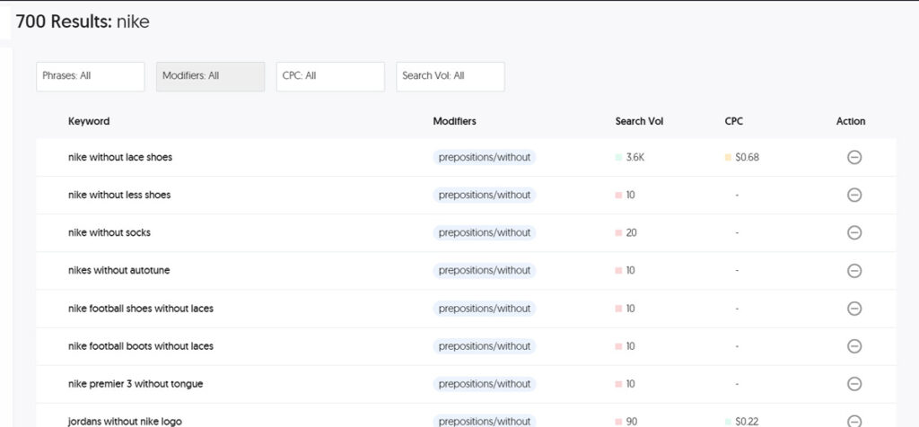Image resolution: width=919 pixels, height=427 pixels.
Task: Remove 'nike without lace shoes' via minus icon
Action: coord(854,157)
